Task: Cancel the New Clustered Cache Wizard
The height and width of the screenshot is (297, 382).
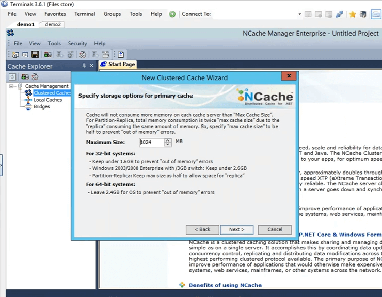Action: [x=275, y=230]
